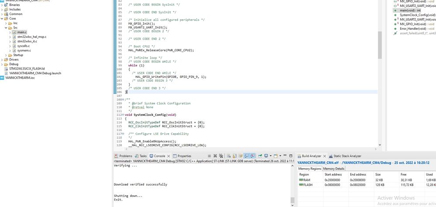Click the HAL_PWREx_ReleaseCore code line
Image resolution: width=436 pixels, height=207 pixels.
tap(161, 50)
